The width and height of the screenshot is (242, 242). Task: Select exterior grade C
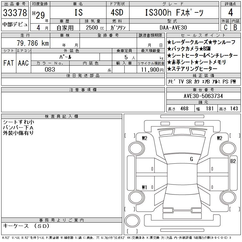(x=225, y=27)
